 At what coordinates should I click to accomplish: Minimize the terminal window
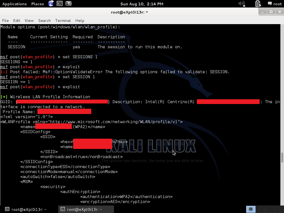click(x=262, y=12)
